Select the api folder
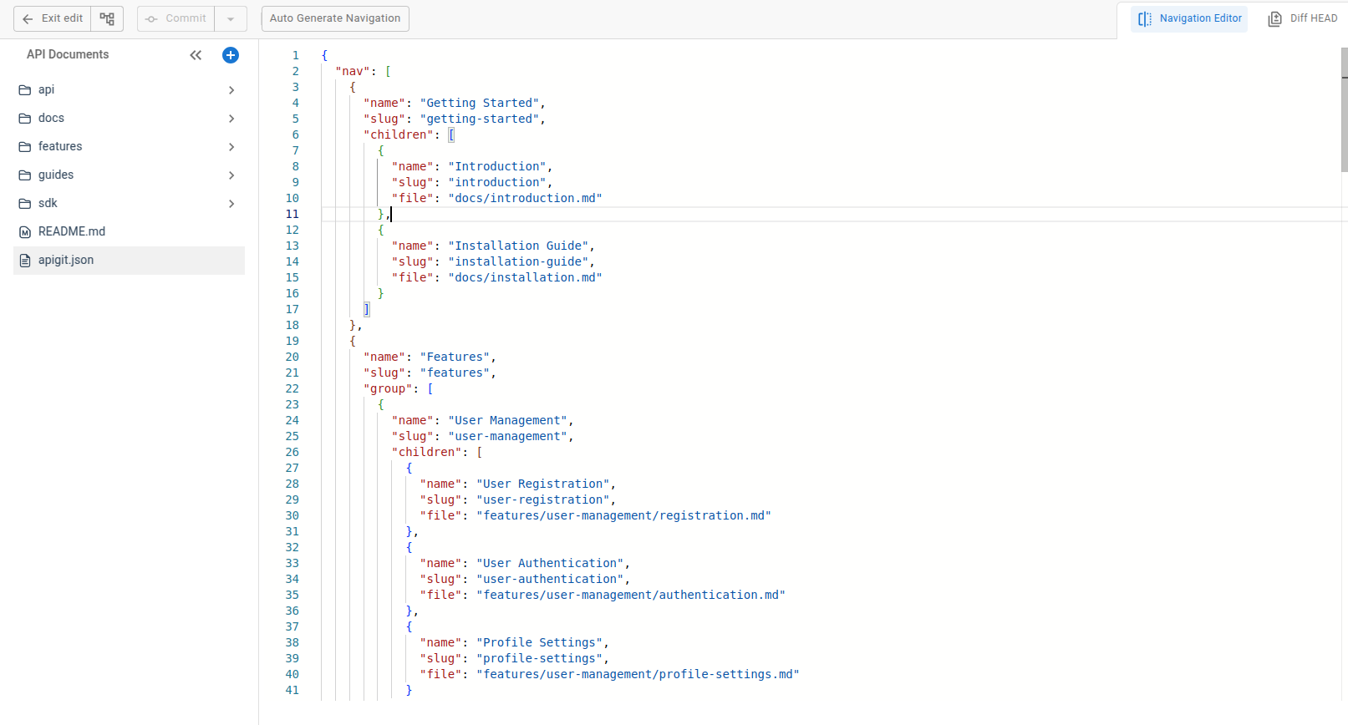Viewport: 1348px width, 725px height. (129, 89)
